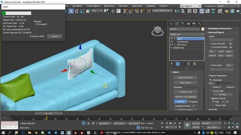This screenshot has width=241, height=135.
Task: Toggle FFD 4x4x4 modifier visibility eye
Action: (172, 45)
